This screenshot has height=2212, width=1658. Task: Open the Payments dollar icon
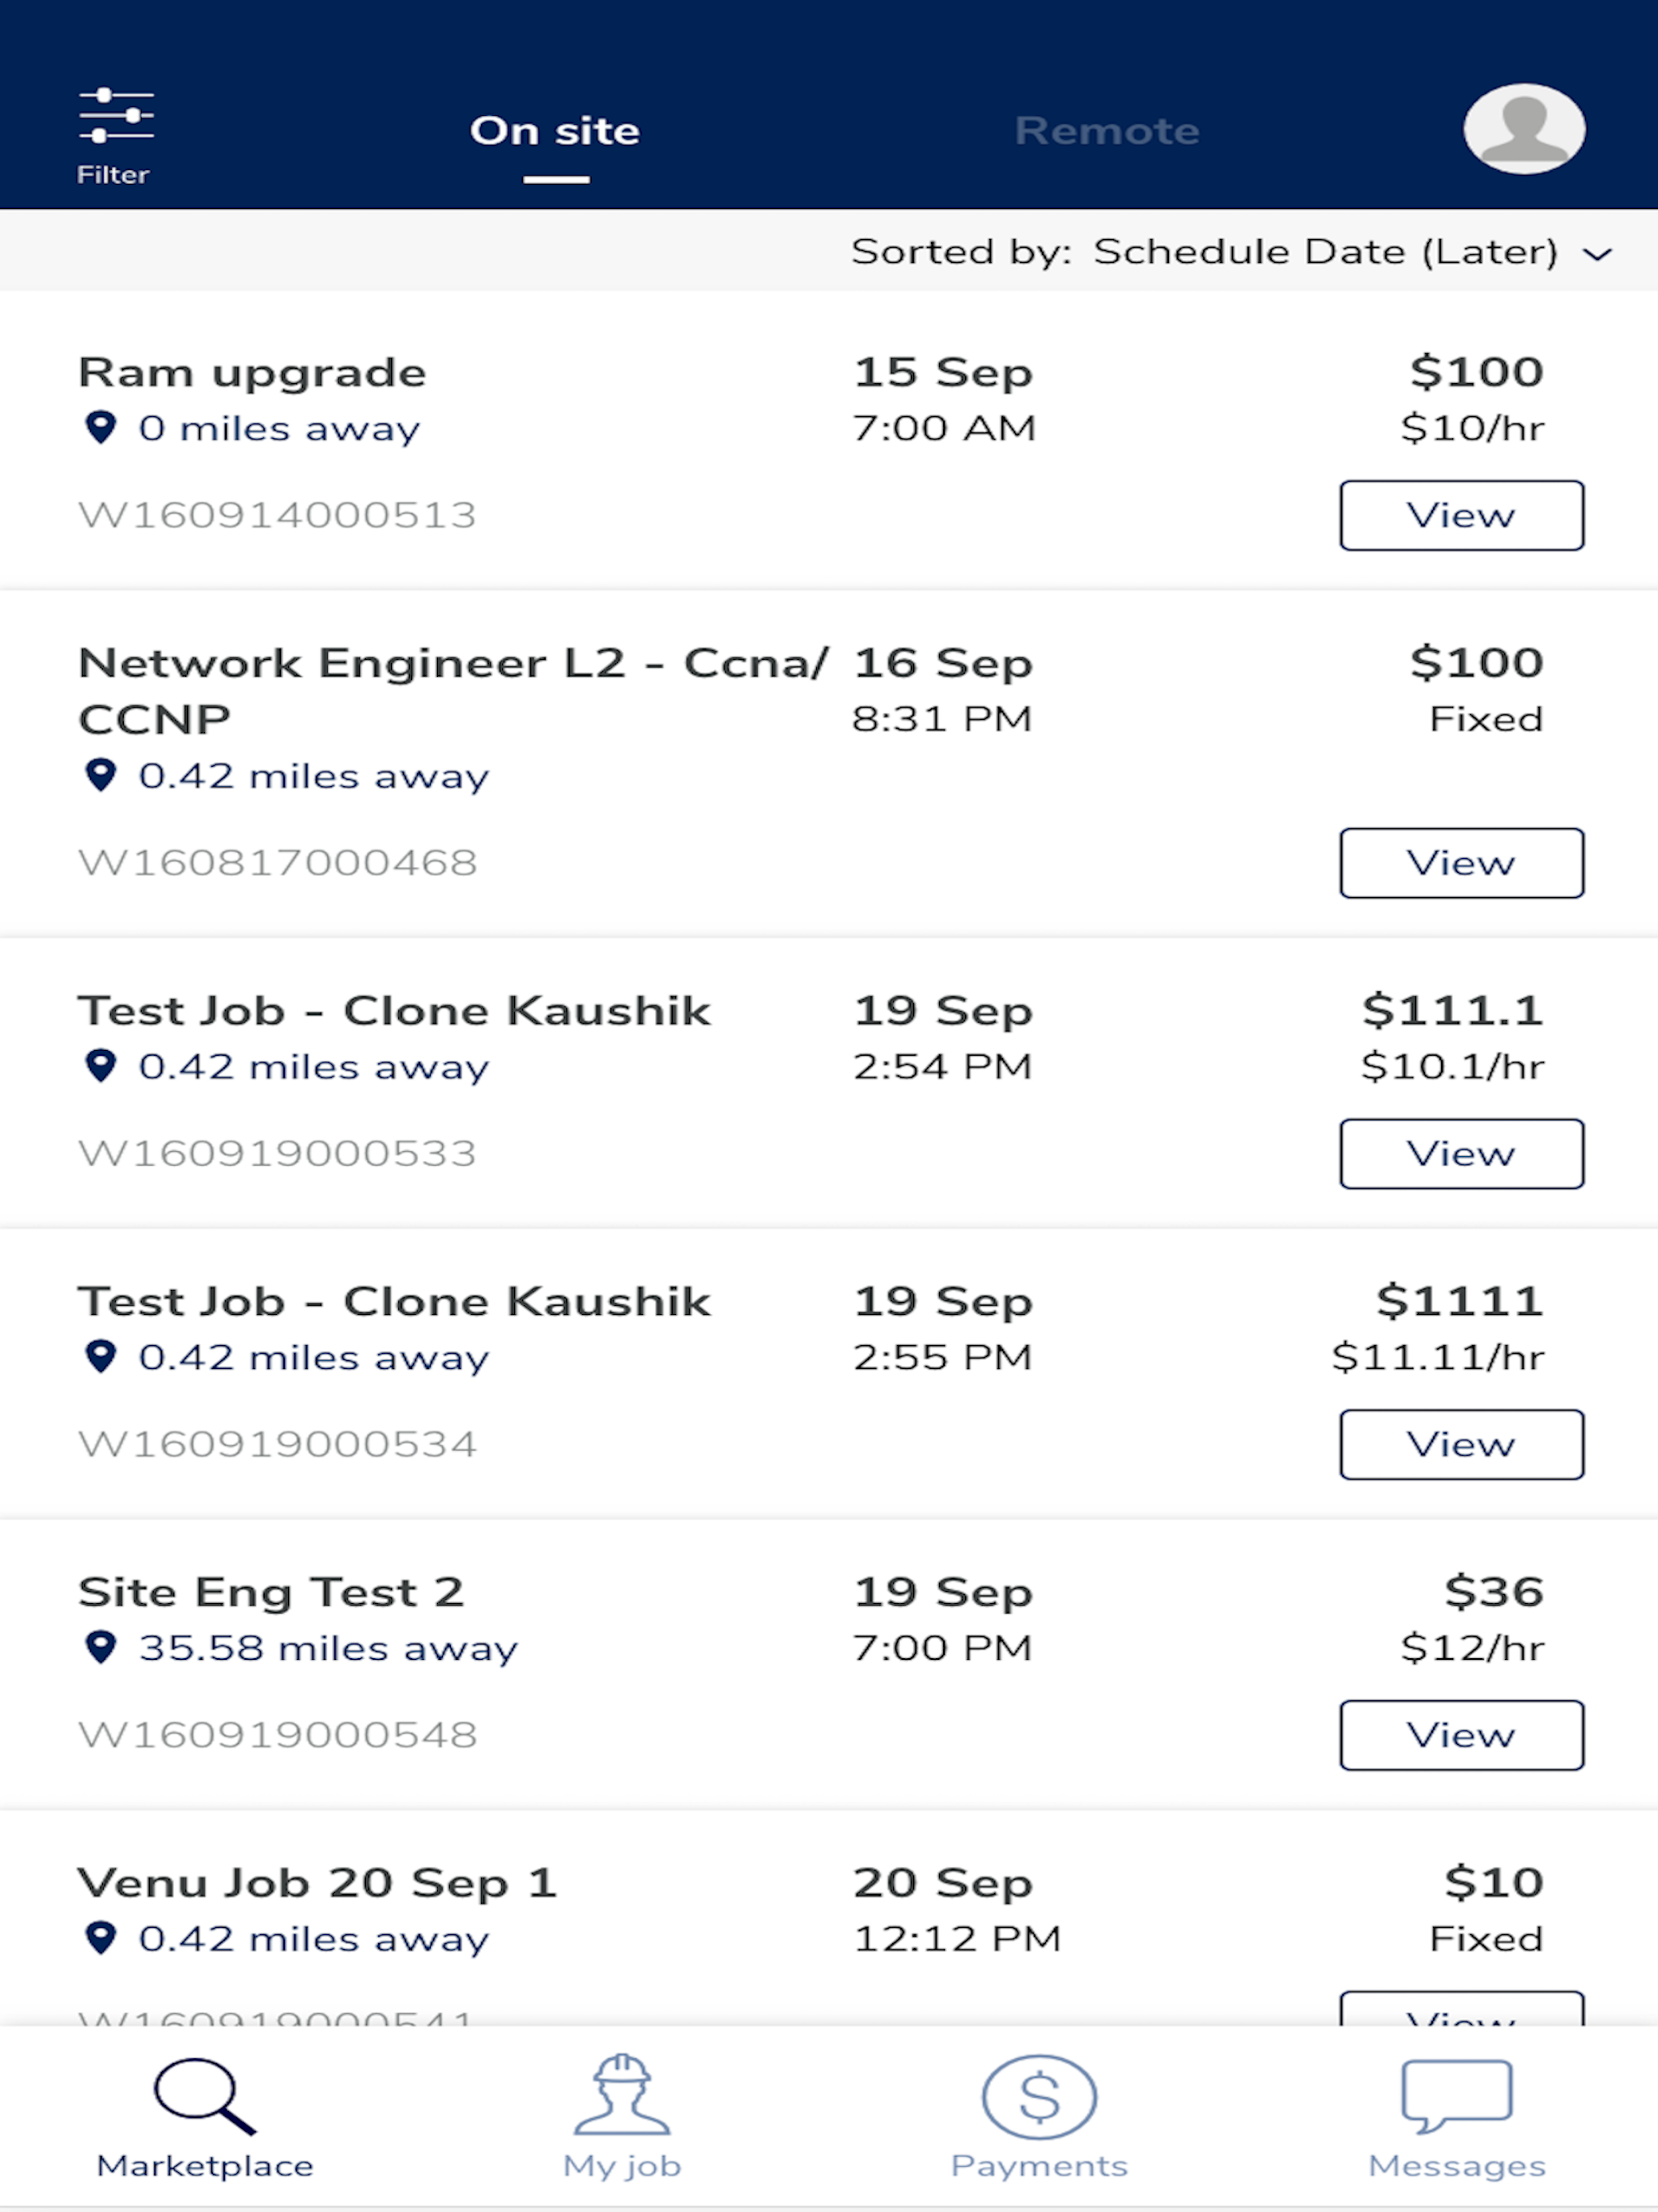click(1039, 2096)
